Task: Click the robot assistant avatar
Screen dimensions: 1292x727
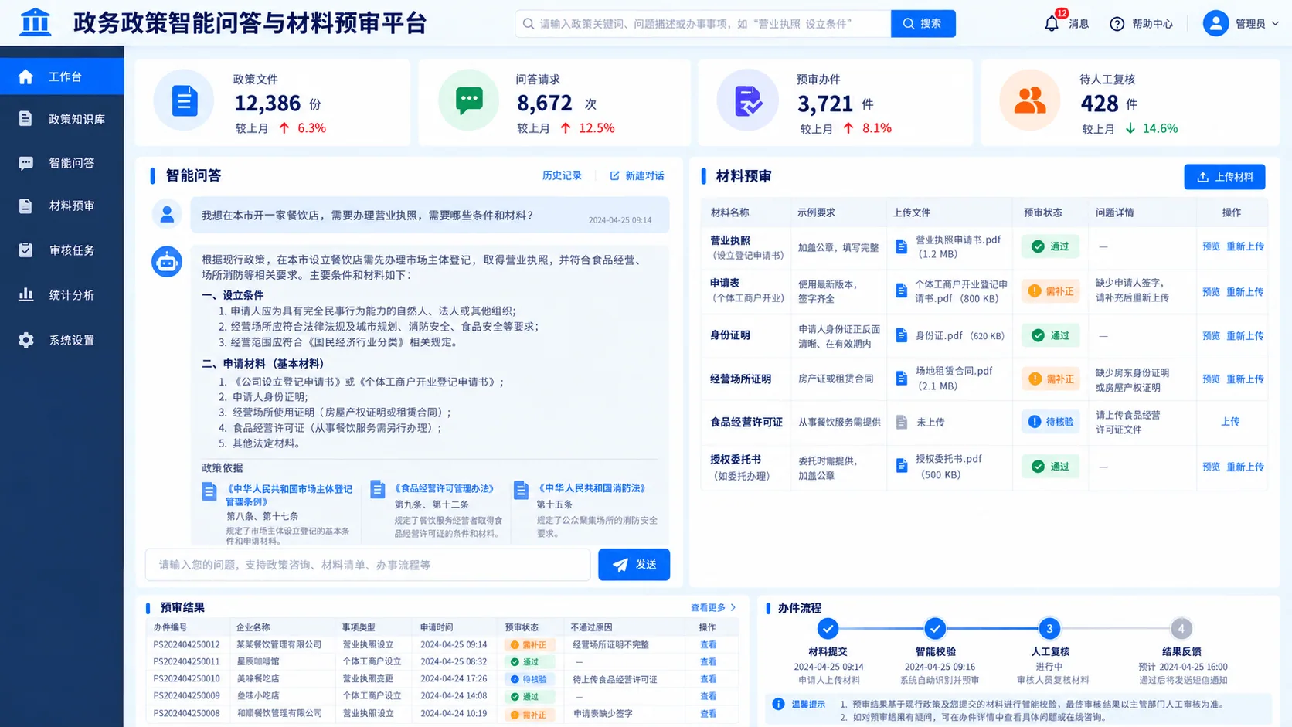Action: (167, 262)
